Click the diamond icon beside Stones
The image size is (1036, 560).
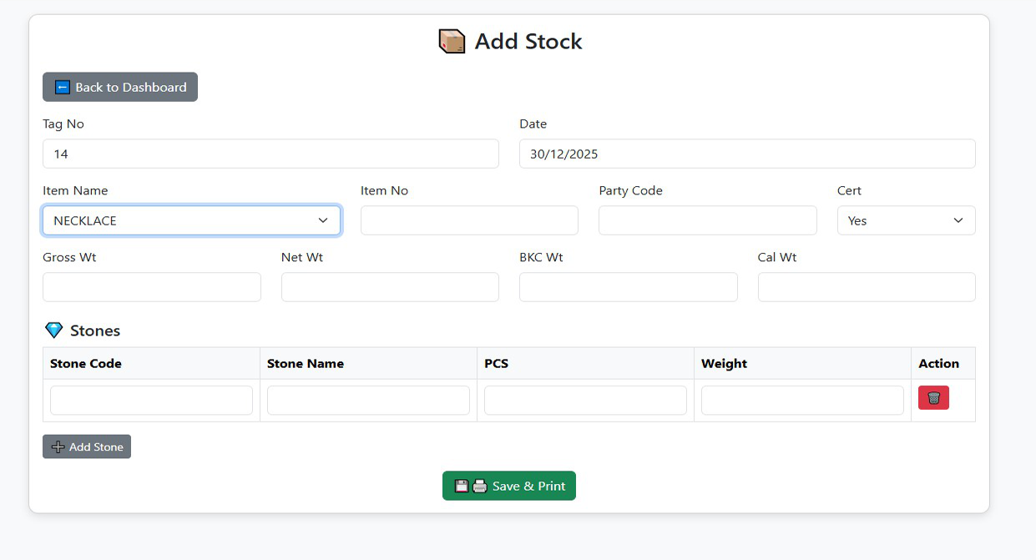[x=53, y=330]
